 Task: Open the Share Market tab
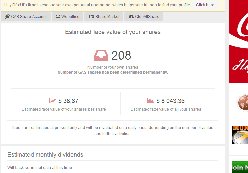click(x=104, y=17)
